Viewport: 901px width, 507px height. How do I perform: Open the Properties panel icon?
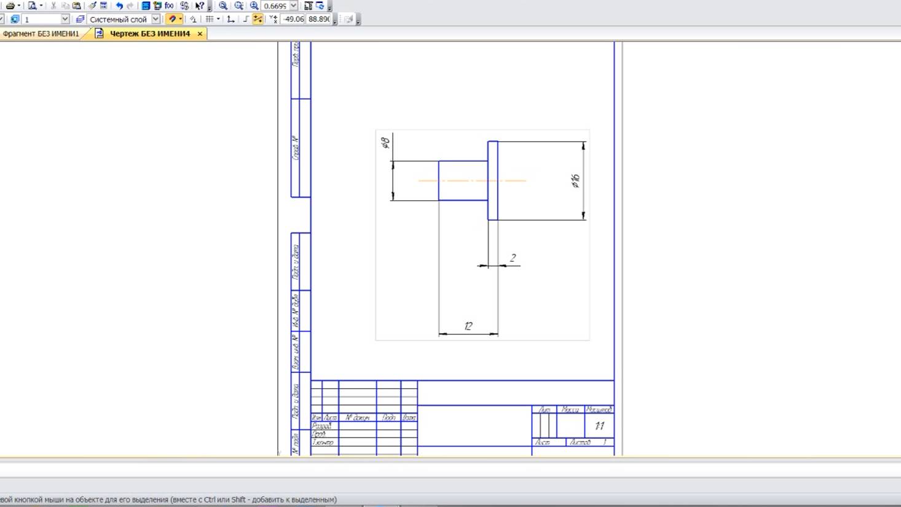coord(104,6)
